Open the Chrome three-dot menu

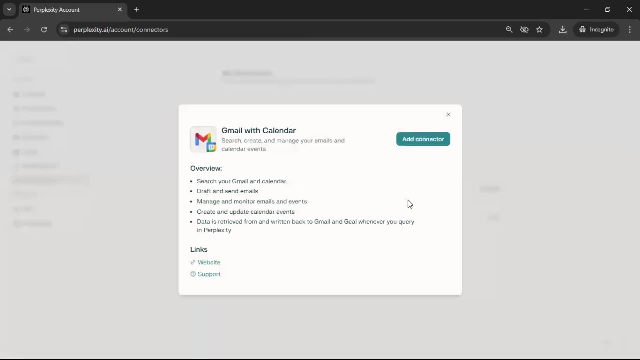point(630,30)
